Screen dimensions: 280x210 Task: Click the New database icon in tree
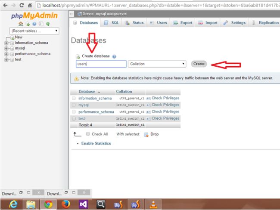(x=12, y=37)
